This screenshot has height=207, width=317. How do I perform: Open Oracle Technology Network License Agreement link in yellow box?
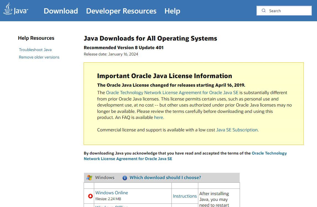tap(172, 92)
